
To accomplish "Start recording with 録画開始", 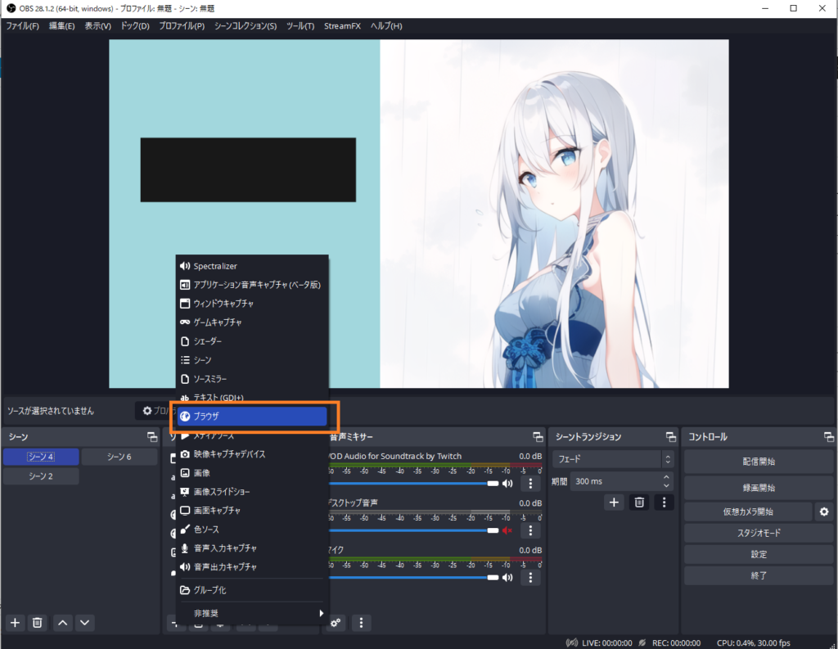I will [x=759, y=488].
